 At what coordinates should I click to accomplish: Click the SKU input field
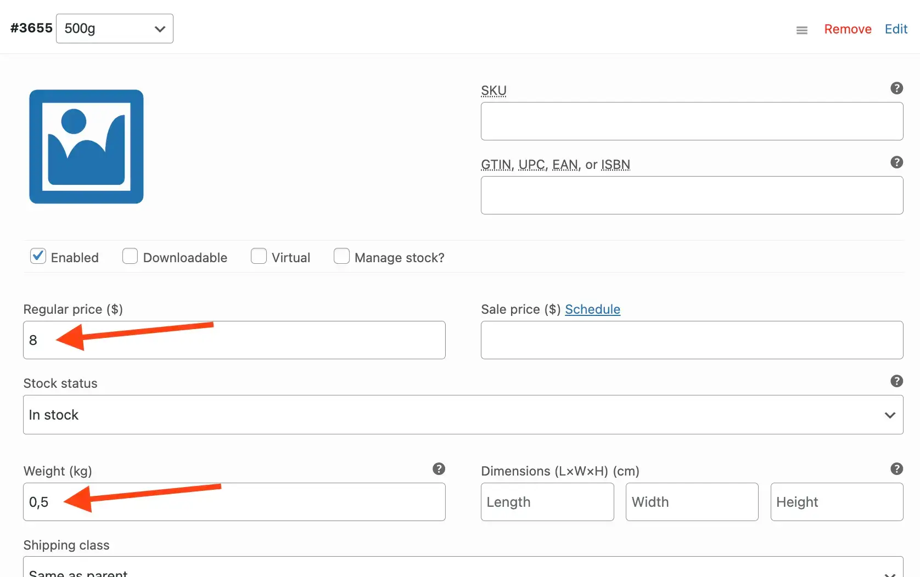coord(692,121)
